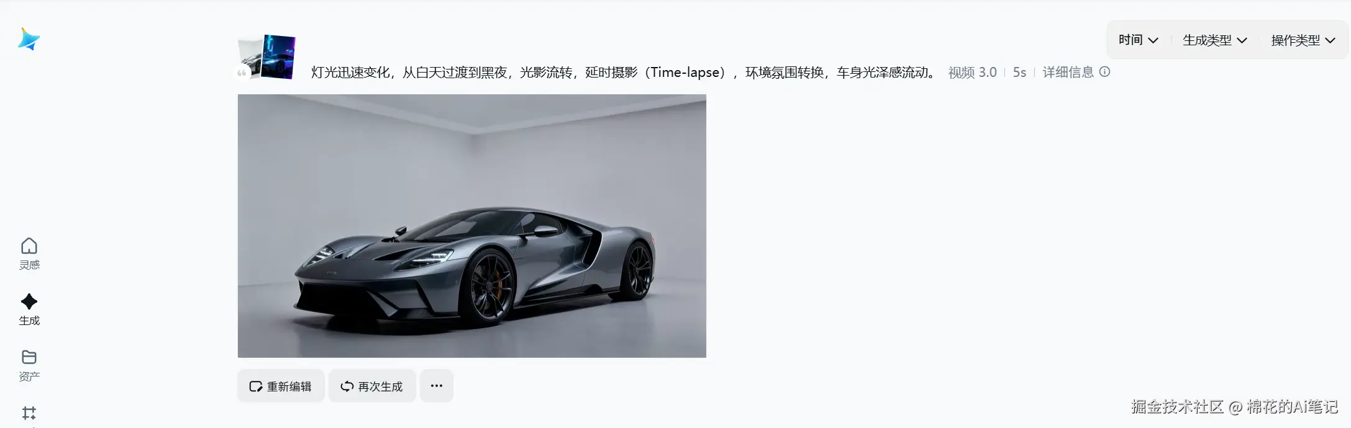Expand the 时间 filter dropdown

point(1138,40)
